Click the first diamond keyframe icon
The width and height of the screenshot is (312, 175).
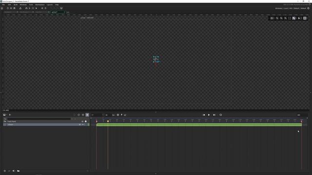(79, 115)
